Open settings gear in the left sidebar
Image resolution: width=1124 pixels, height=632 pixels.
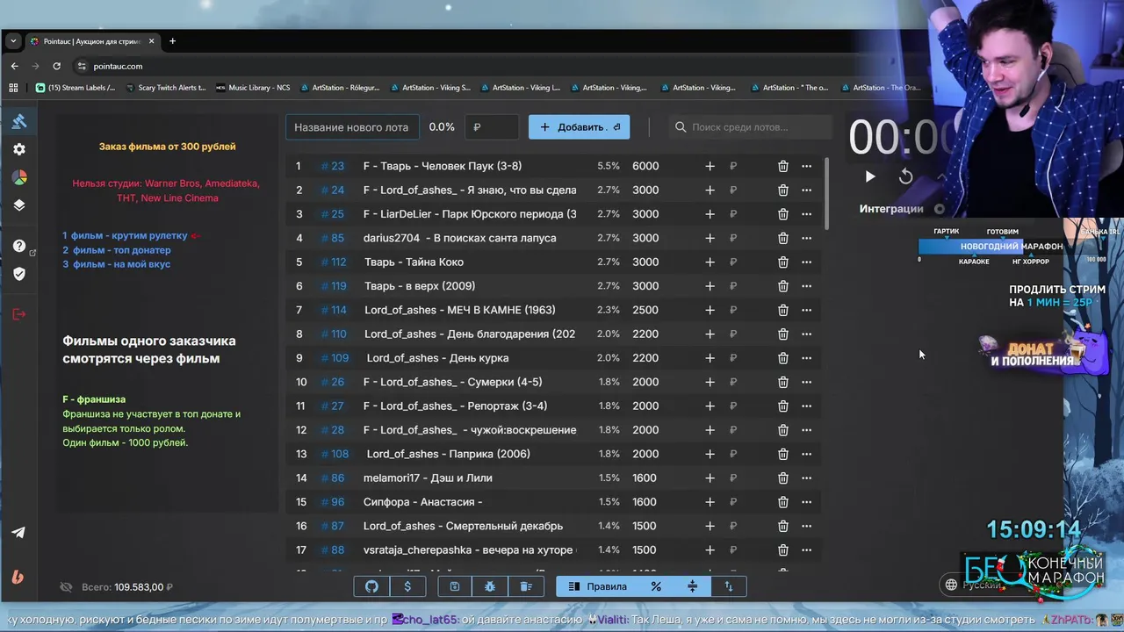(19, 149)
